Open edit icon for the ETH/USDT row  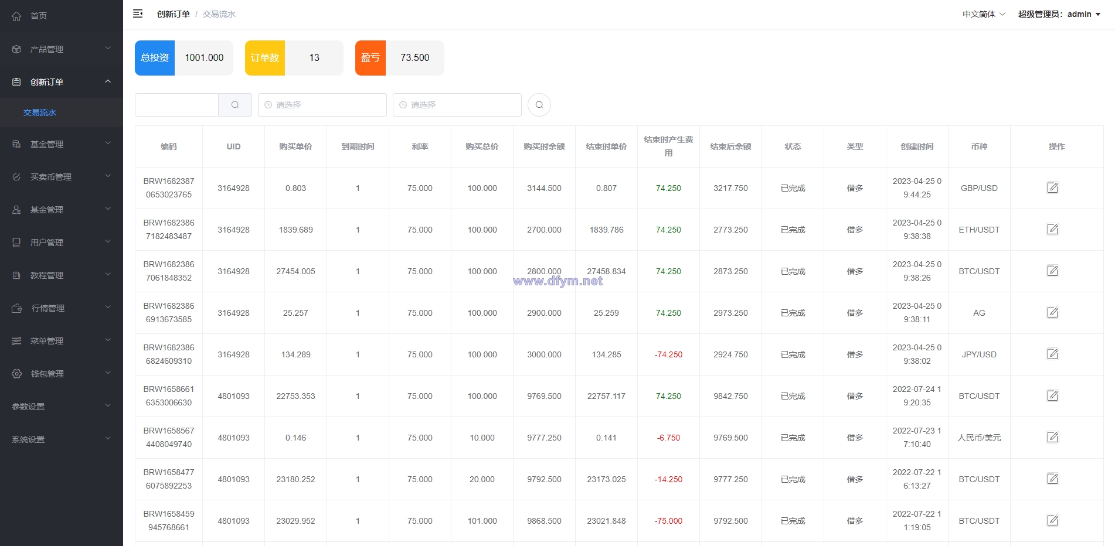pos(1053,229)
